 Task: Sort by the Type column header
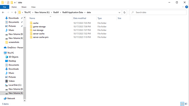tap(100, 18)
